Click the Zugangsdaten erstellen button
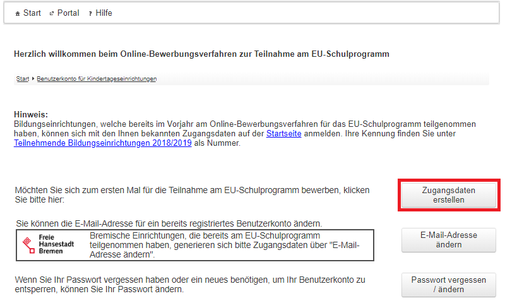Viewport: 505px width, 308px height. (x=449, y=195)
